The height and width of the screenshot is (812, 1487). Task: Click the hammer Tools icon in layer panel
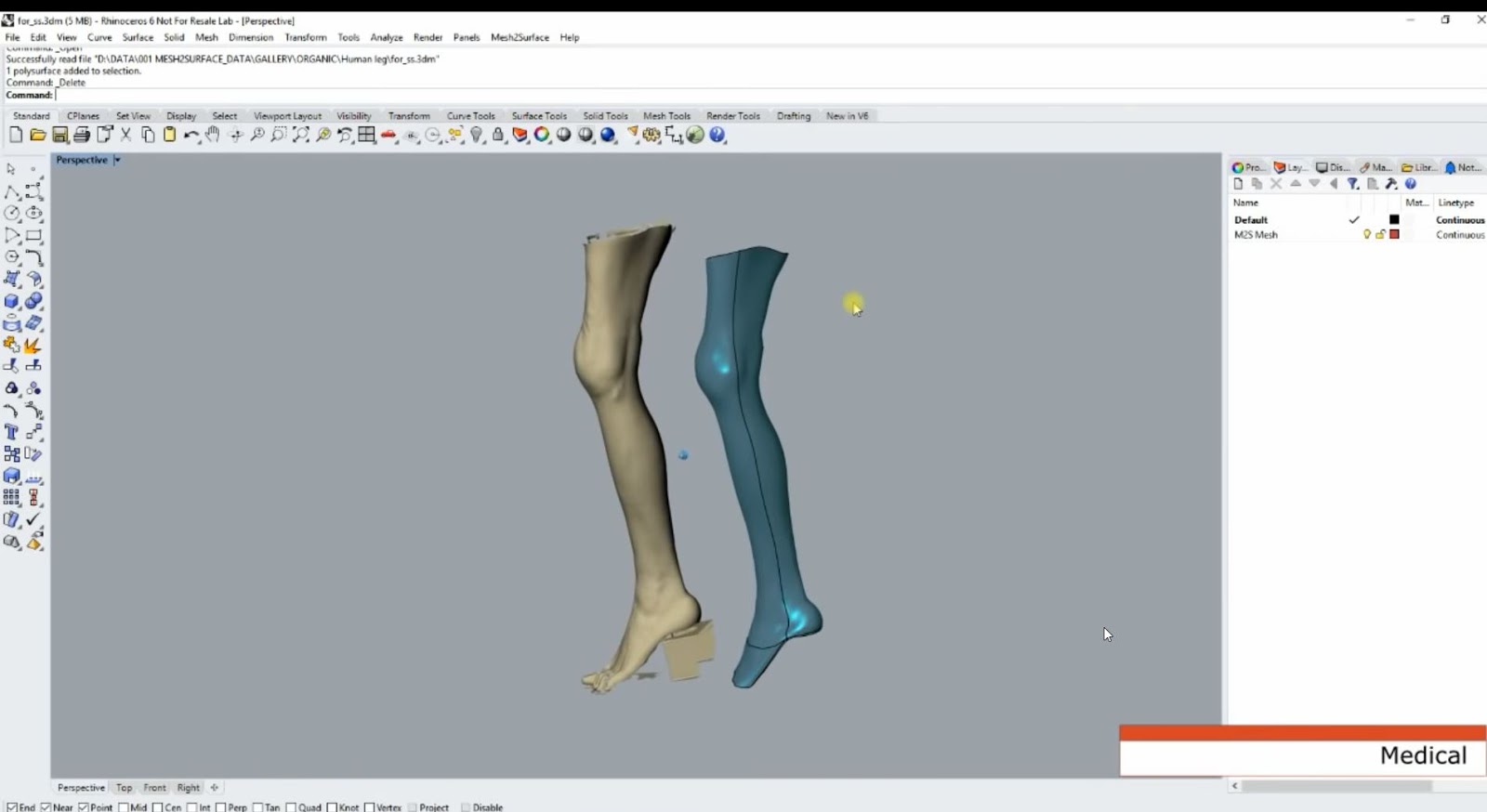coord(1391,184)
